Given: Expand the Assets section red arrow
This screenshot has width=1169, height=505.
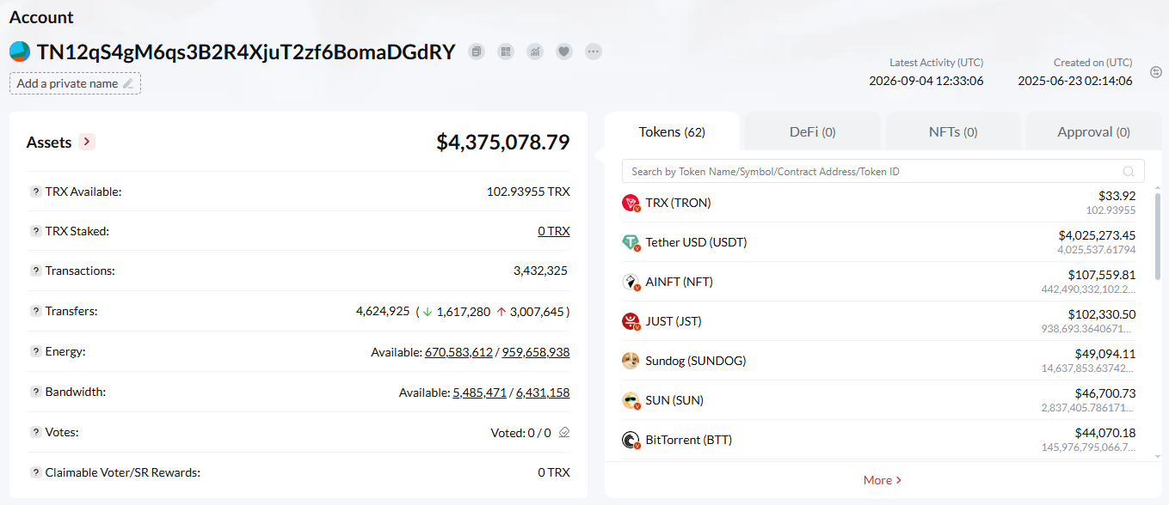Looking at the screenshot, I should 87,142.
